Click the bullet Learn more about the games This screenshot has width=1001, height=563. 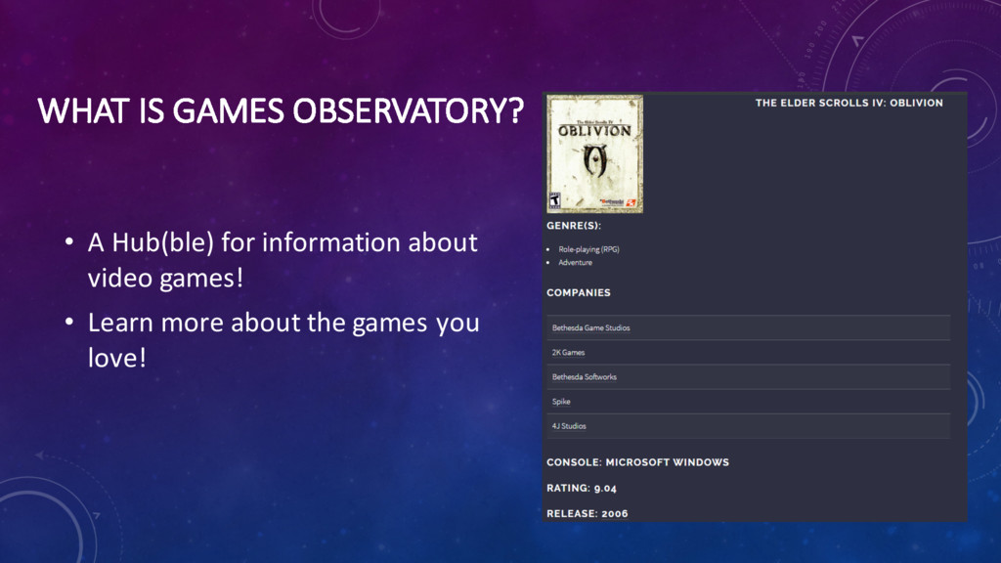pyautogui.click(x=283, y=339)
